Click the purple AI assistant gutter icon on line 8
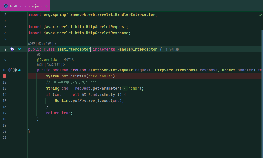 12,49
